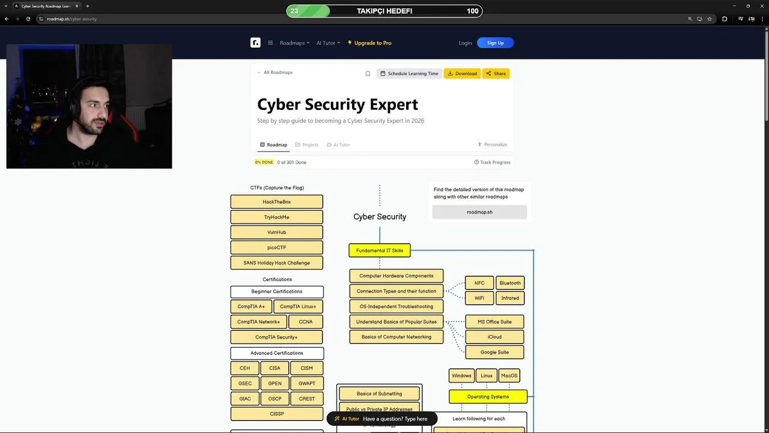Open the CEH certification node
Viewport: 769px width, 433px height.
click(x=245, y=368)
